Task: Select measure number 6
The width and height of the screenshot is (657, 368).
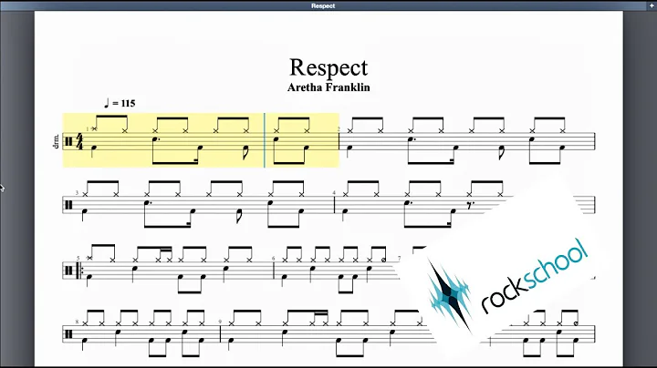Action: coord(273,259)
